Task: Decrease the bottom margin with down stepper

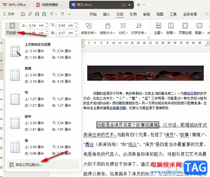Action: click(76, 27)
